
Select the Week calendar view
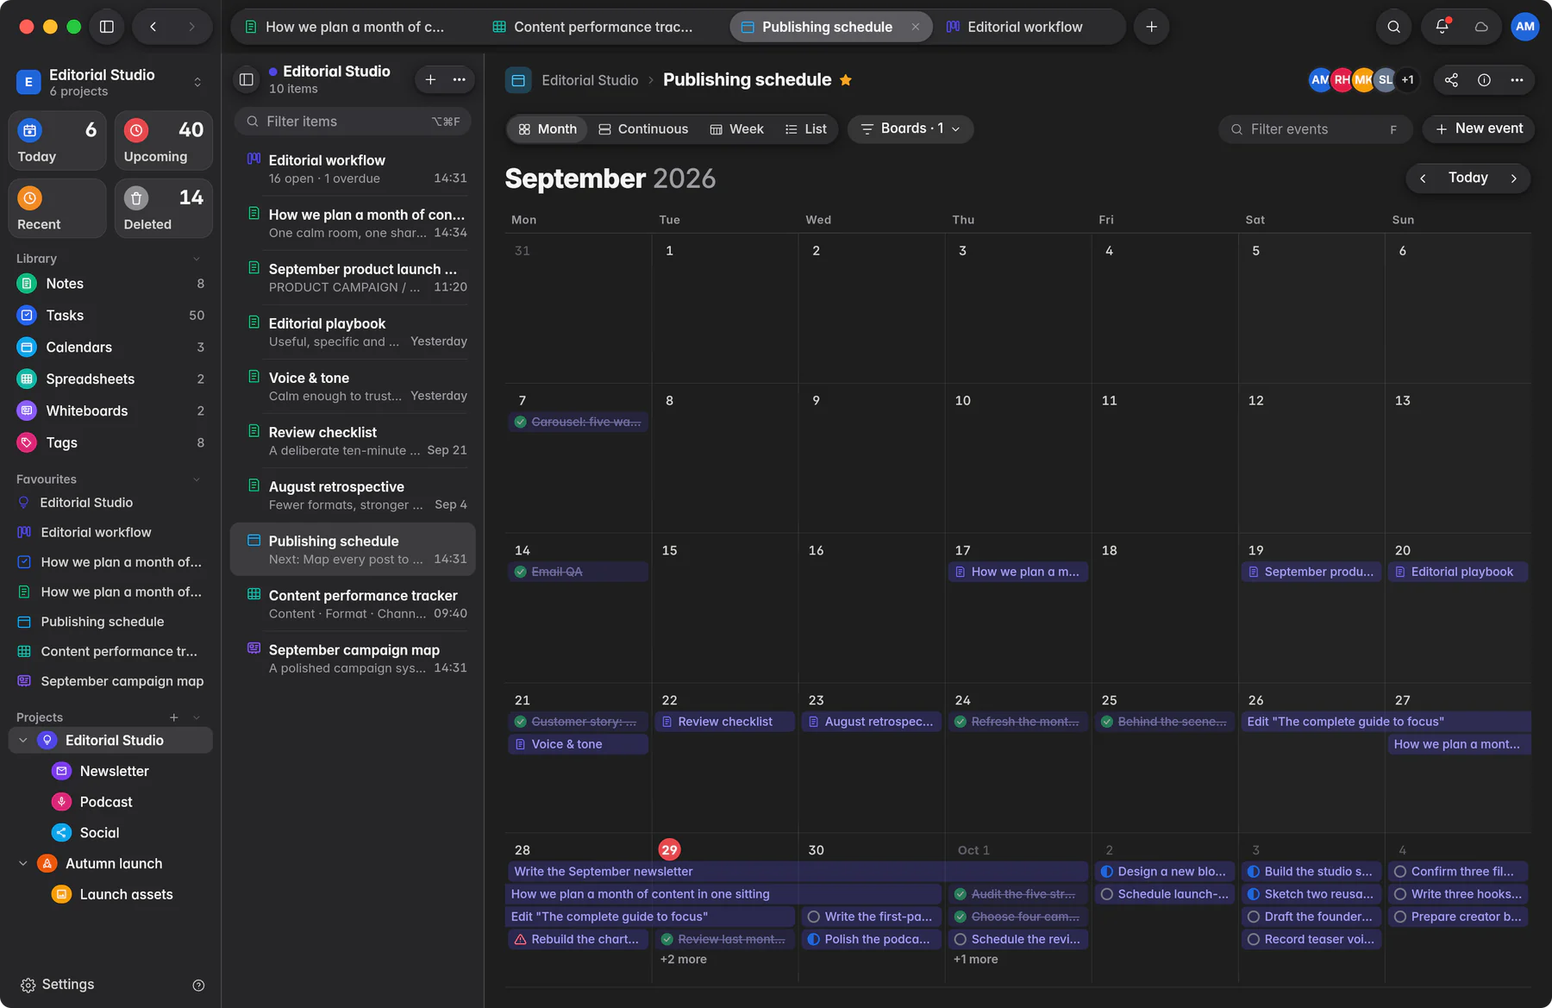coord(736,129)
